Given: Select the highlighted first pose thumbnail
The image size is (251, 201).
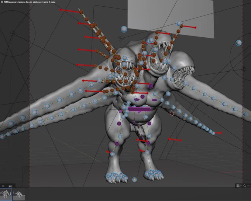Looking at the screenshot, I should pos(6,194).
